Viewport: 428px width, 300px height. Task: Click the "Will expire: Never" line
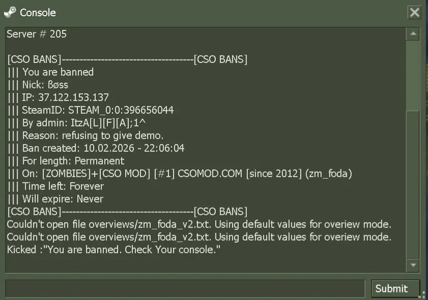55,199
